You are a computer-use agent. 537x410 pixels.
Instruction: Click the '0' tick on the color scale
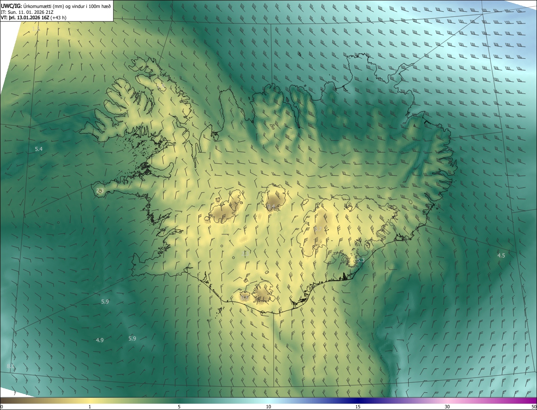[2, 407]
